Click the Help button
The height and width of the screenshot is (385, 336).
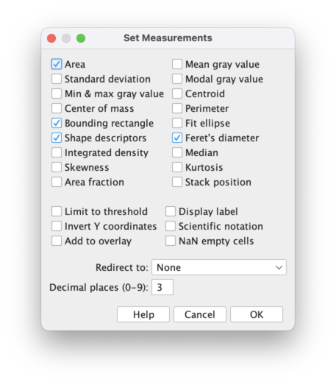[x=143, y=314]
